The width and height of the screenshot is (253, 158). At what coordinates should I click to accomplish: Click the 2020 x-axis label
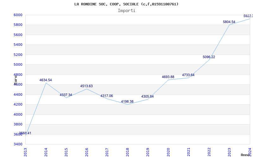click(x=168, y=152)
